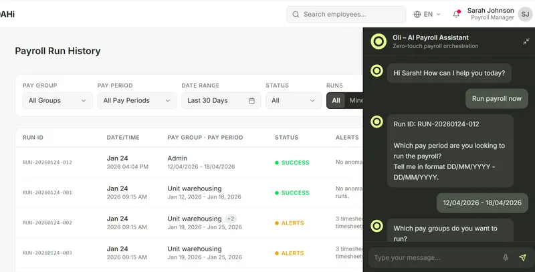Click the +2 badge beside Unit warehousing

coord(231,219)
